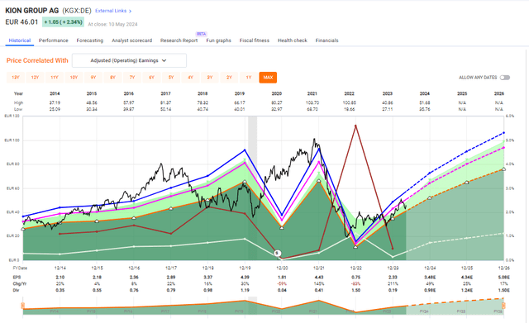Select the MAX time range button
This screenshot has height=323, width=529.
268,78
